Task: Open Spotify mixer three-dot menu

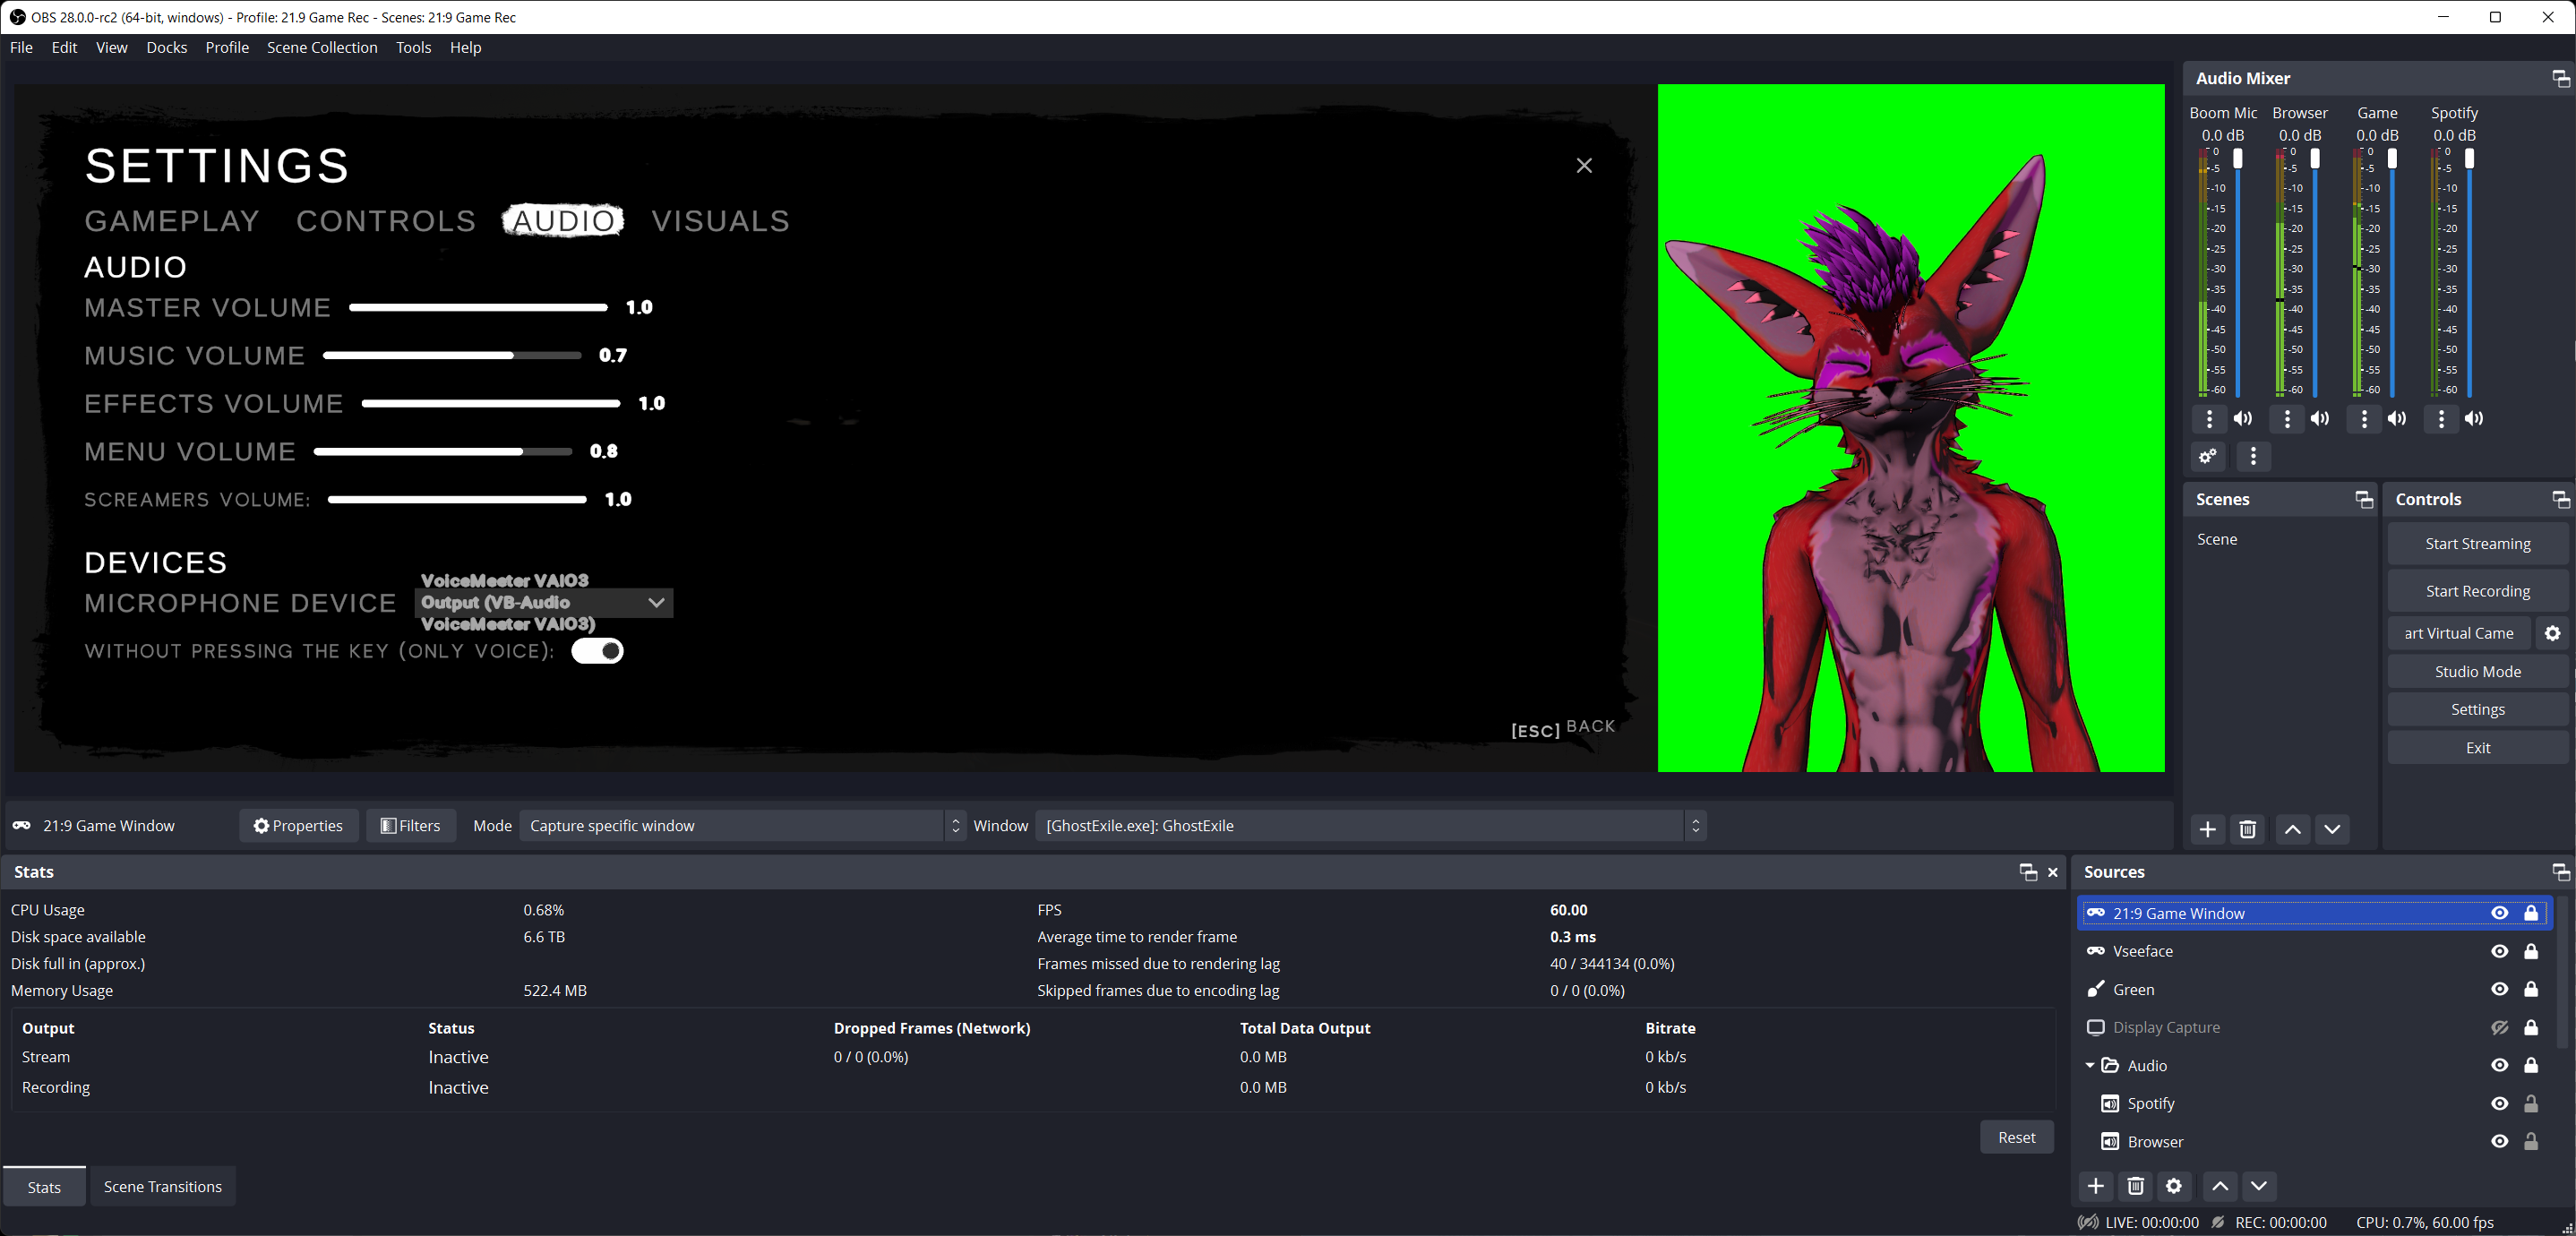Action: (x=2441, y=419)
